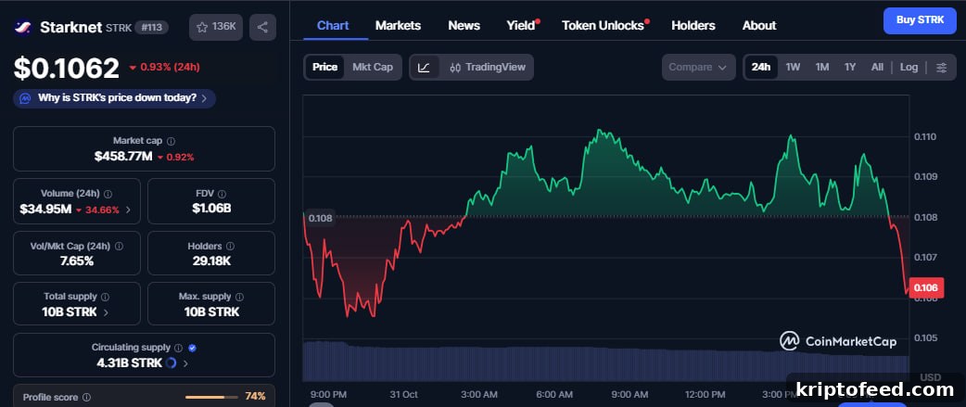
Task: Click the 10B STRK max supply value
Action: 211,312
